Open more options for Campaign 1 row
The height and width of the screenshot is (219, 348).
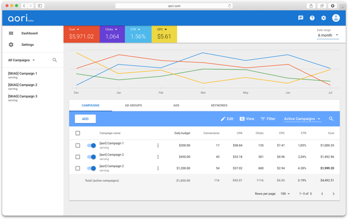click(x=158, y=145)
